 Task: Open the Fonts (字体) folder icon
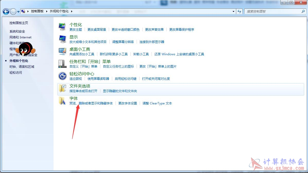(x=63, y=101)
